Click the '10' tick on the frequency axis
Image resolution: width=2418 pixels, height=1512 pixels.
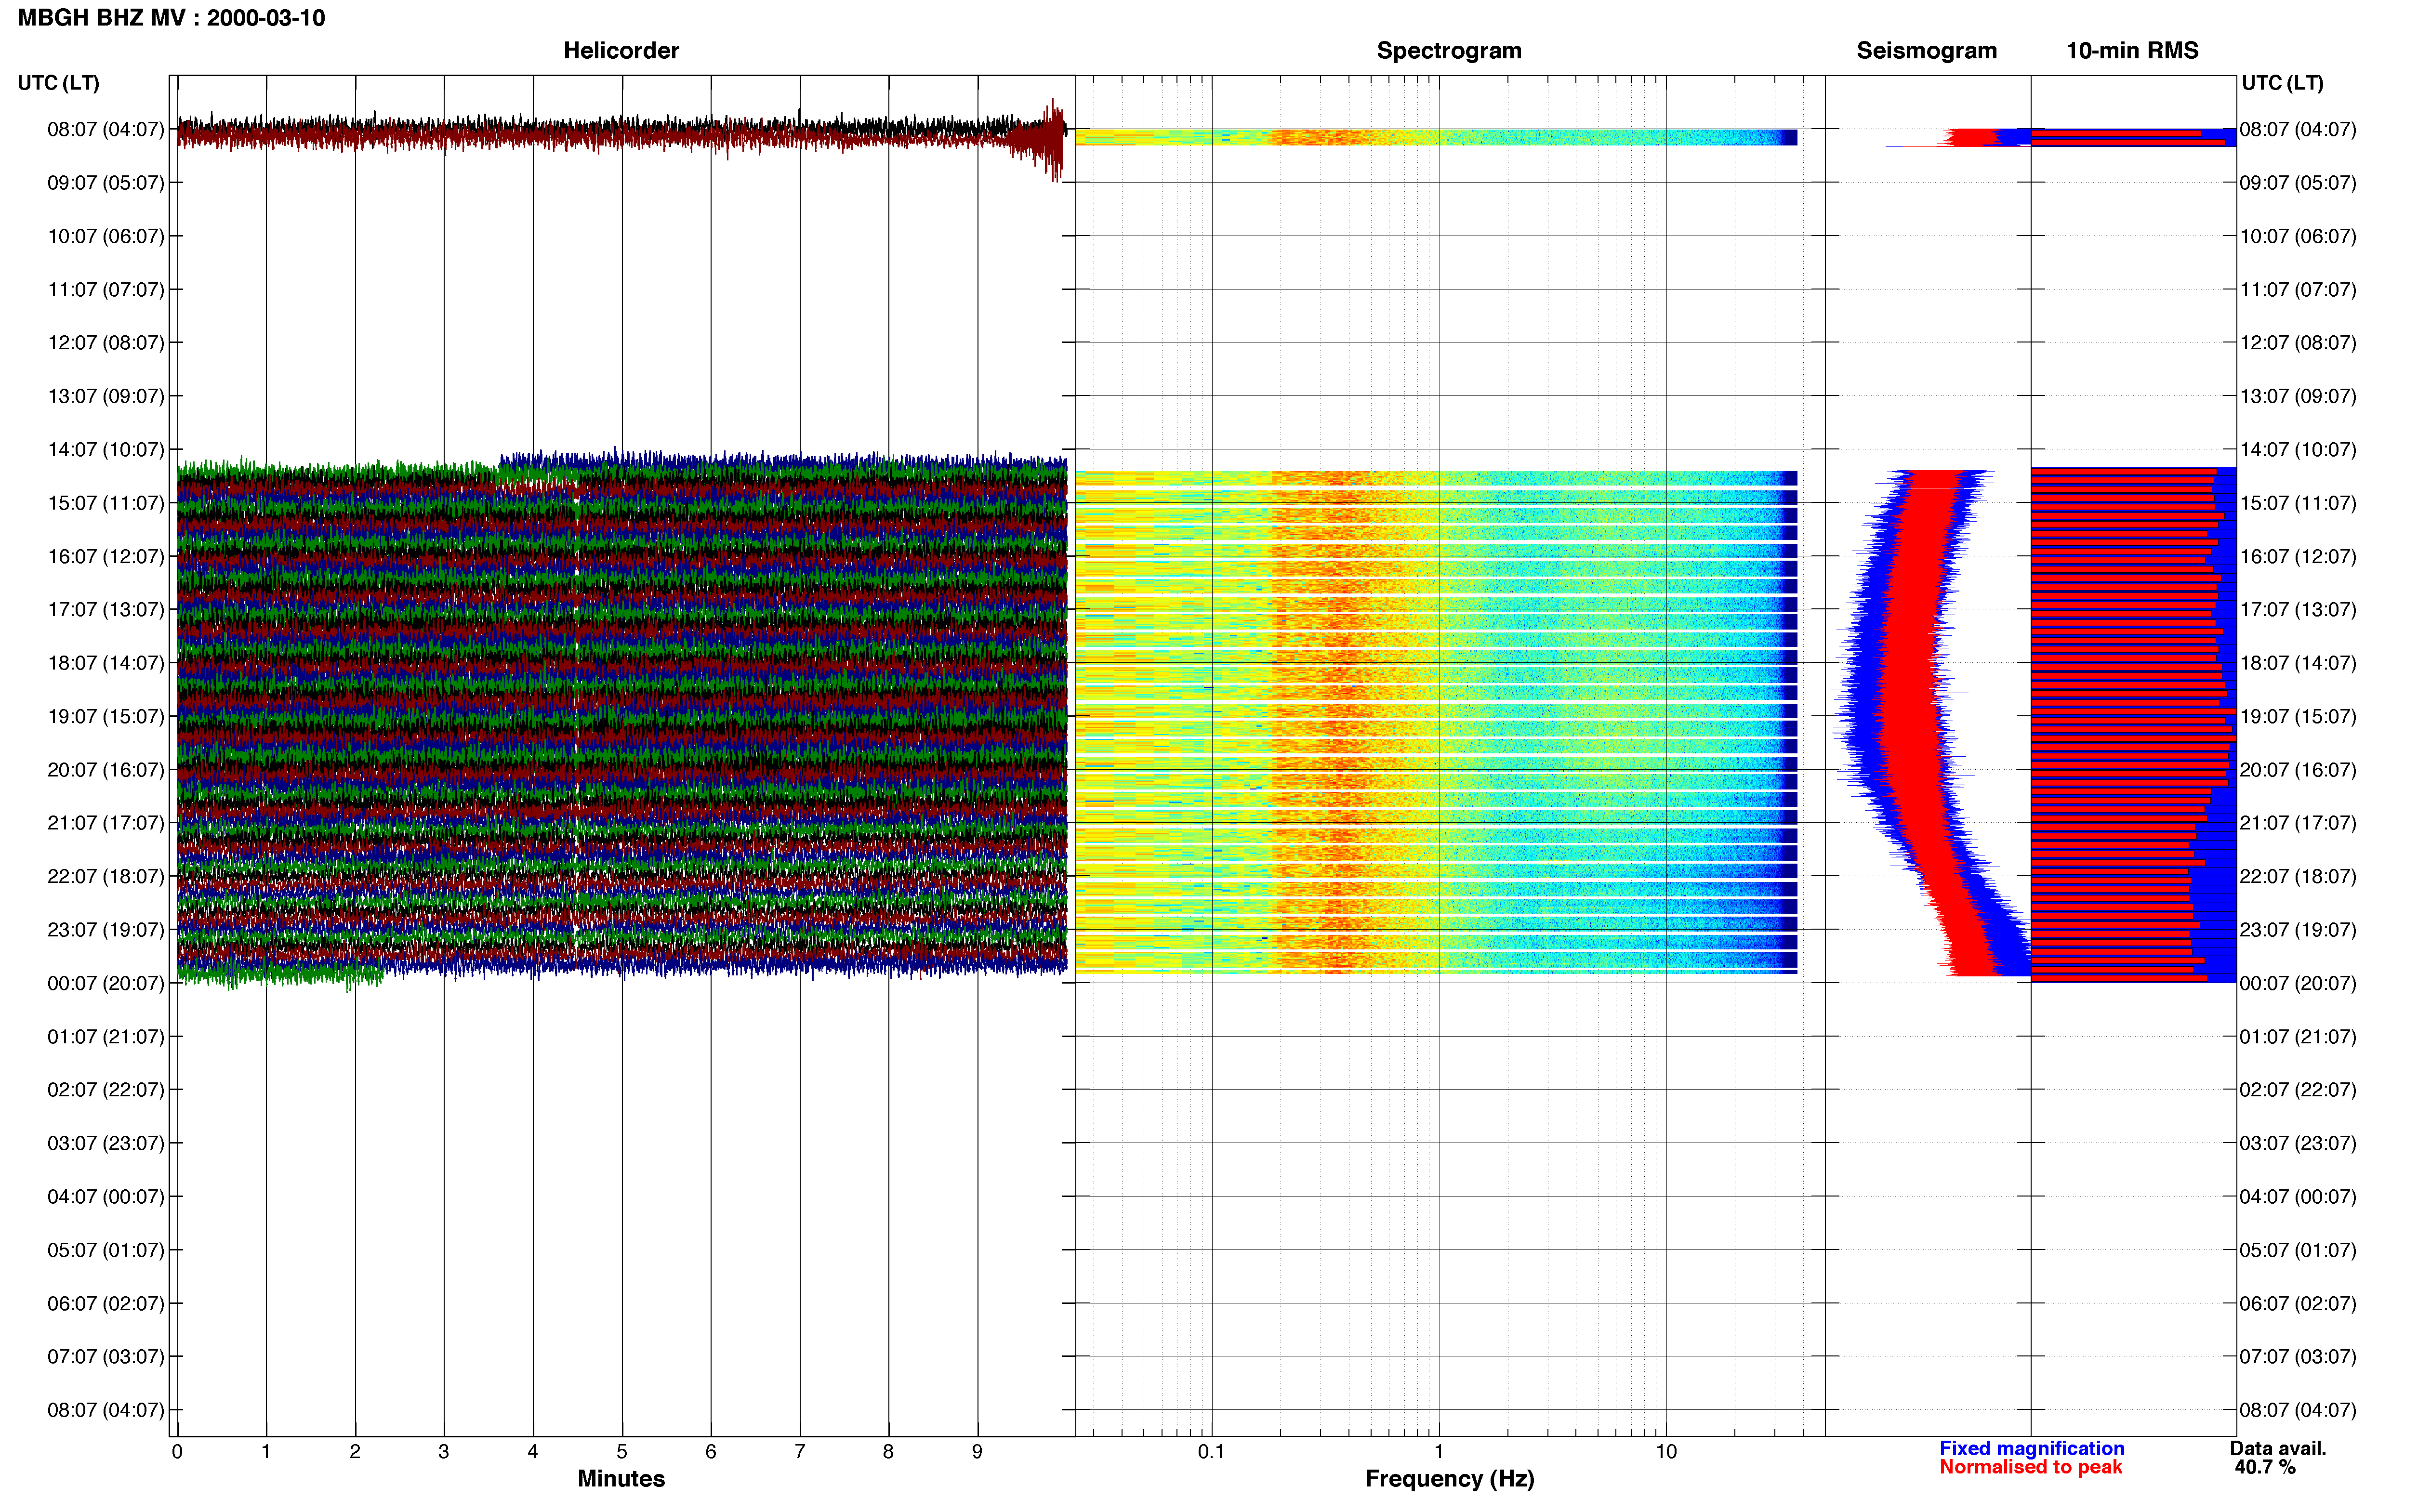tap(1666, 1451)
